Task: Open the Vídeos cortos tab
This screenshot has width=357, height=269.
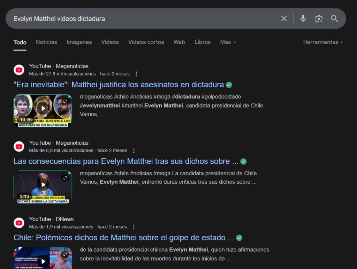Action: coord(146,42)
